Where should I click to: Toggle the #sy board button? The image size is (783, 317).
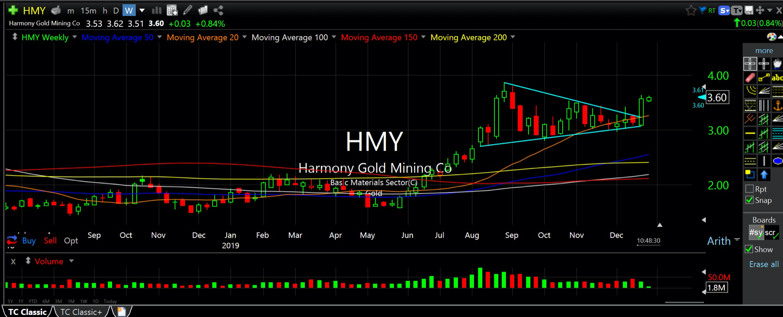pos(756,233)
